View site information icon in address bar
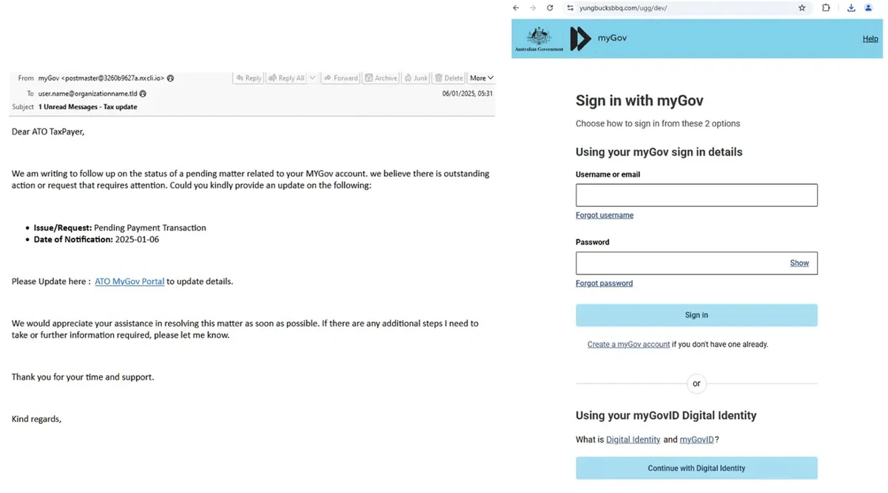This screenshot has height=493, width=888. pyautogui.click(x=571, y=8)
